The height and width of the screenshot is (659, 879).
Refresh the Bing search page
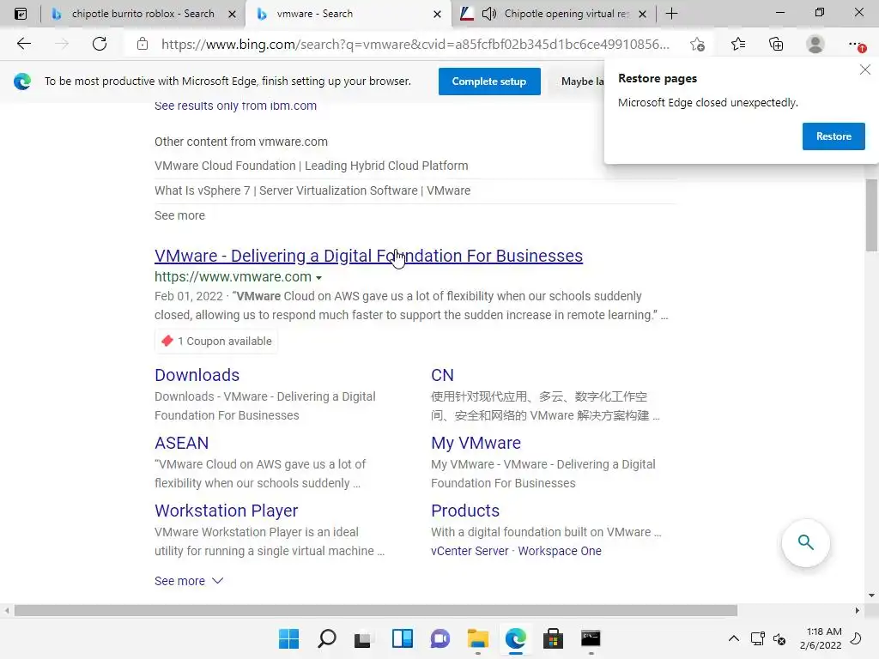coord(100,44)
